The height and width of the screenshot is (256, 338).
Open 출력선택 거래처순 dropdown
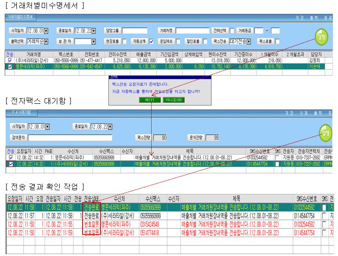click(46, 41)
